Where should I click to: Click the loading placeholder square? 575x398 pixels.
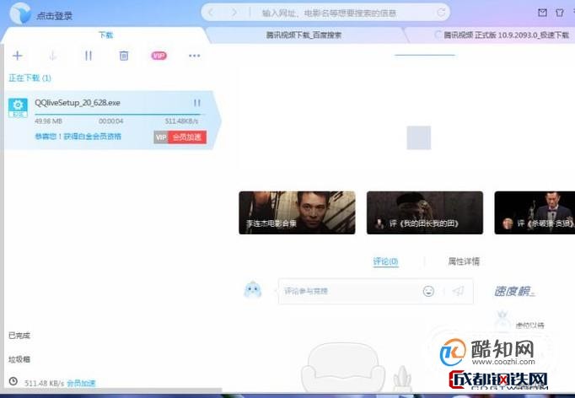[x=418, y=137]
